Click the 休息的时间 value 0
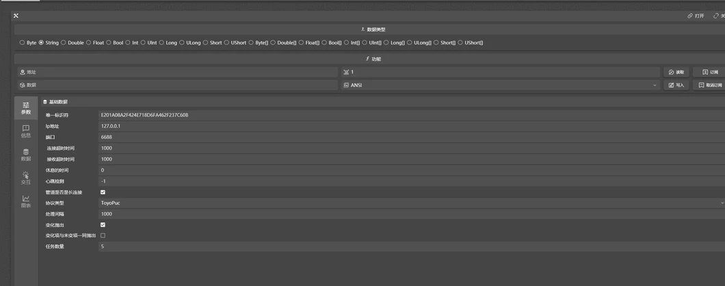This screenshot has width=725, height=286. coord(412,170)
